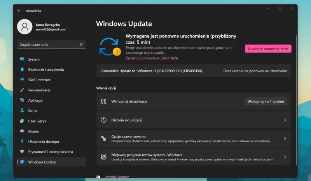Image resolution: width=311 pixels, height=181 pixels.
Task: Click the back arrow next to Ustawienia
Action: tap(19, 10)
